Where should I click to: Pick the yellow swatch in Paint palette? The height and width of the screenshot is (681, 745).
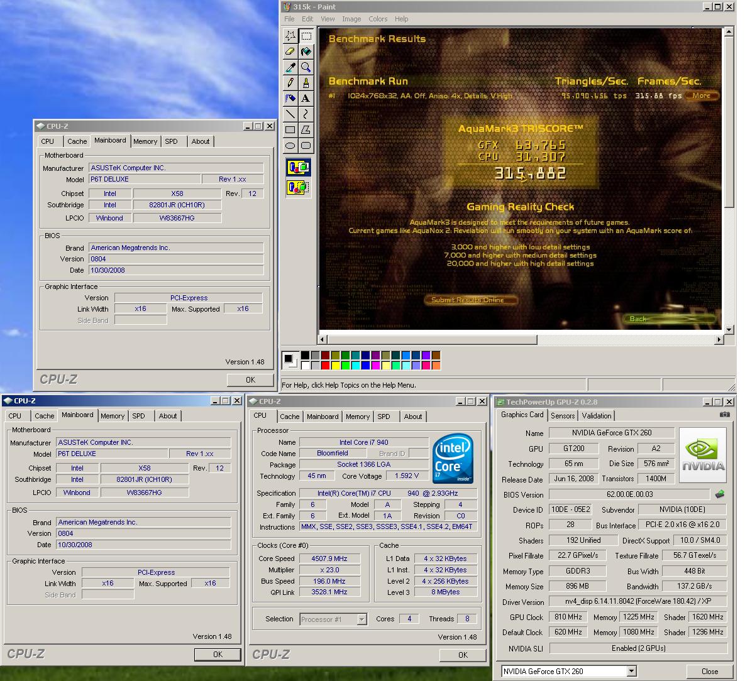click(336, 365)
